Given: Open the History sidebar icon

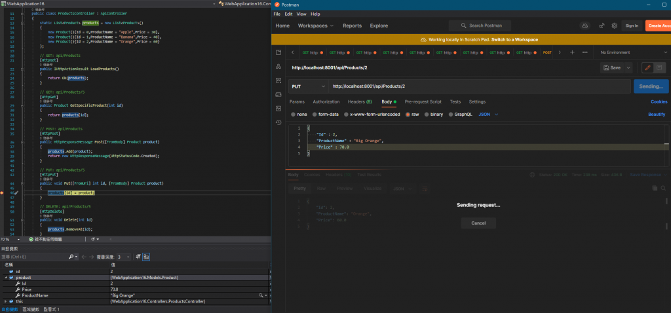Looking at the screenshot, I should (x=278, y=122).
